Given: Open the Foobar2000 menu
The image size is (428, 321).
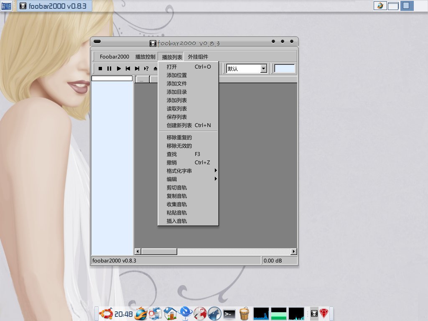Looking at the screenshot, I should (x=115, y=57).
